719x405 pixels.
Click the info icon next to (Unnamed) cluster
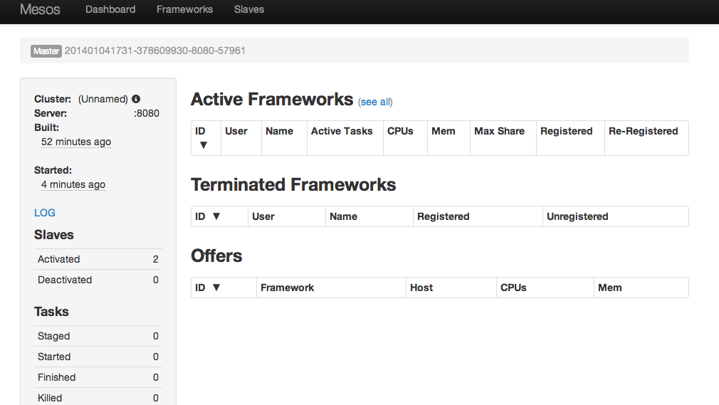click(x=136, y=99)
